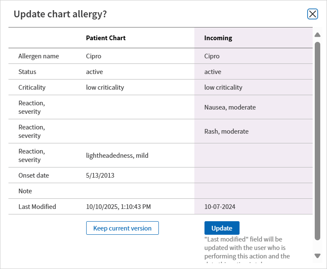This screenshot has height=269, width=327.
Task: Click the scrollbar down arrow
Action: (x=318, y=255)
